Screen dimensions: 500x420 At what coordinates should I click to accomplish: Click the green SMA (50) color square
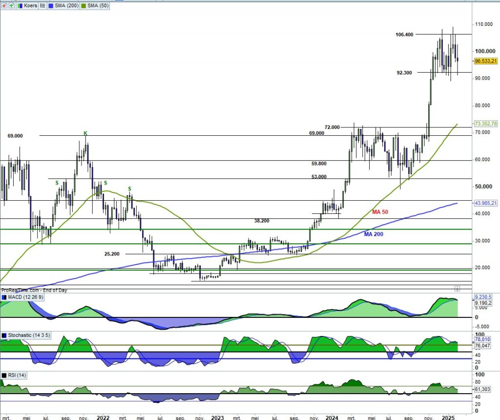[83, 5]
